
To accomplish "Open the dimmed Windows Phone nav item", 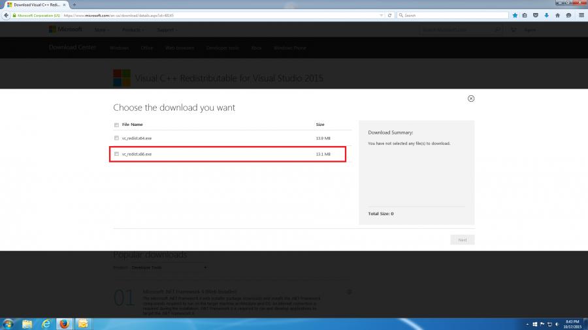I will 290,48.
